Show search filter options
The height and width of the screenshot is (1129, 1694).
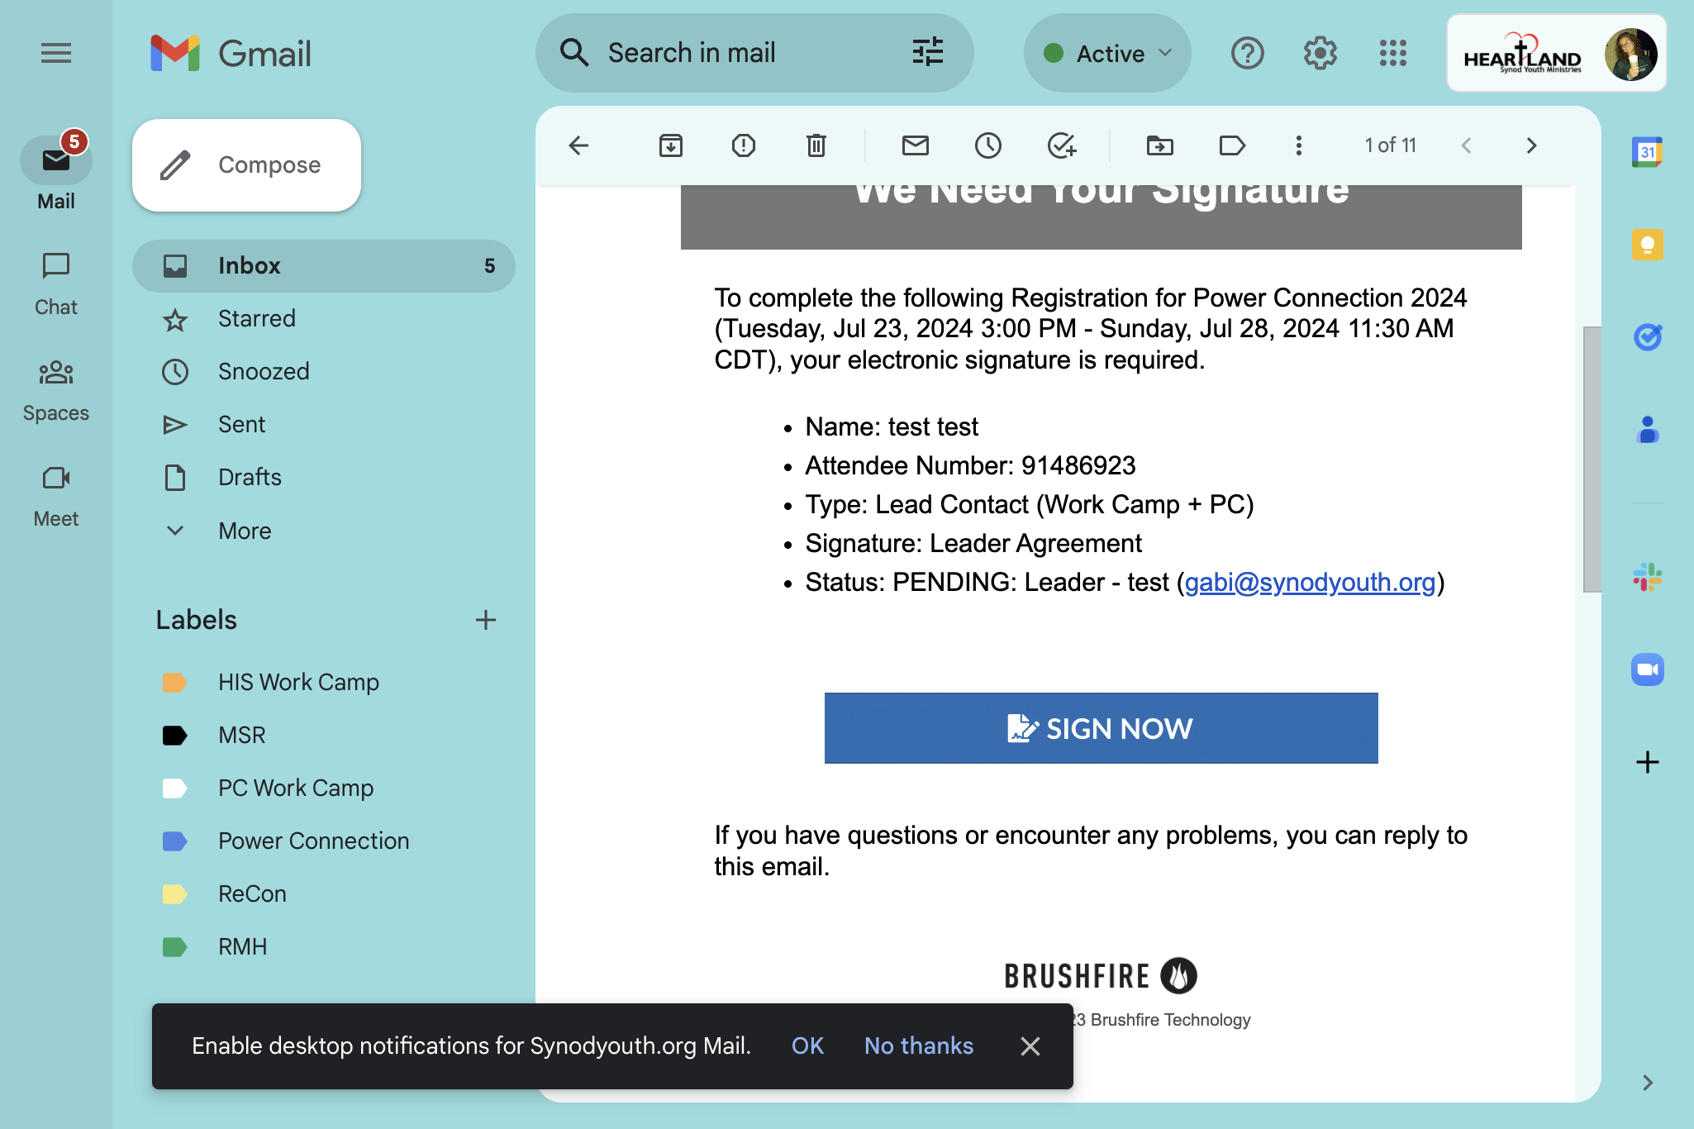coord(928,52)
